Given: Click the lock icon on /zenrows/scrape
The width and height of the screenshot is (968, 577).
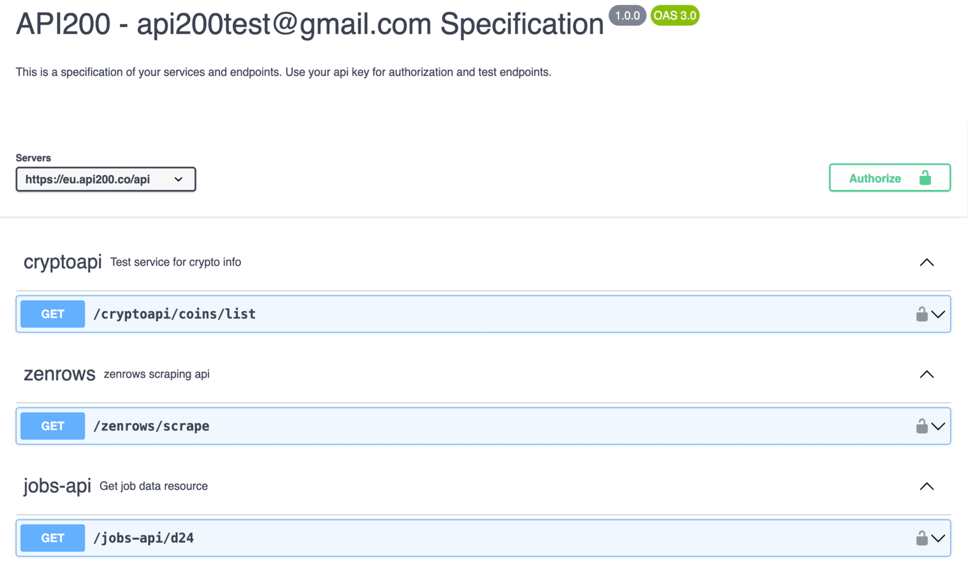Looking at the screenshot, I should pyautogui.click(x=921, y=426).
